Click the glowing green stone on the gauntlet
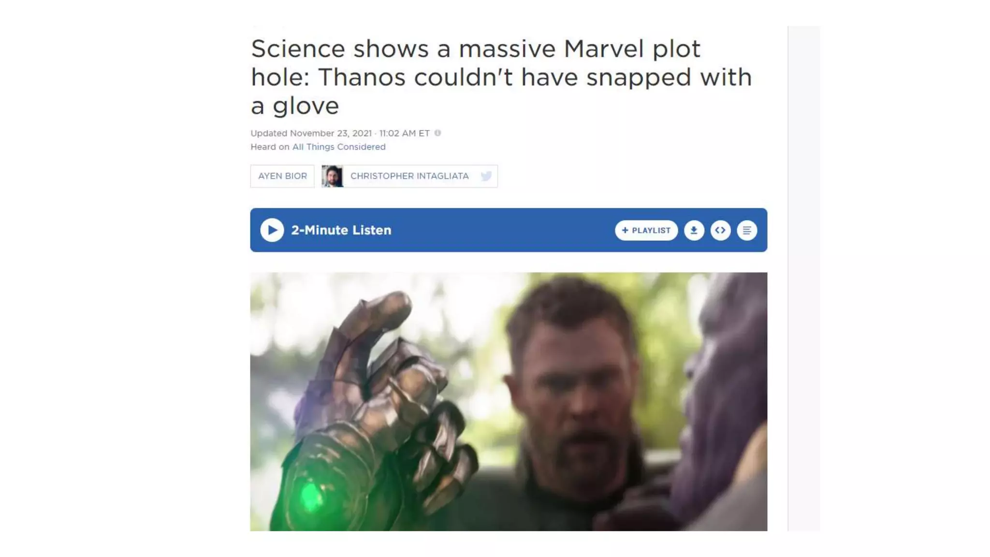The height and width of the screenshot is (557, 990). click(x=311, y=497)
